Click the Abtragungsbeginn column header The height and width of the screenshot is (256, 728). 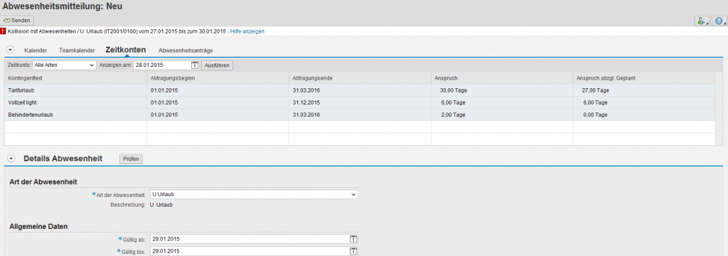[x=218, y=78]
